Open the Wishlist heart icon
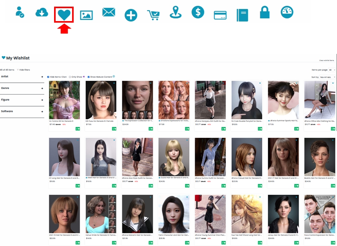The image size is (337, 246). 63,12
